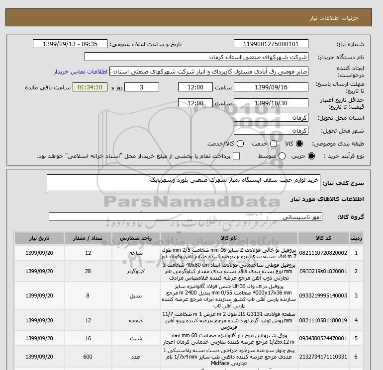Screen dimensions: 383x370
Task: Click unit شیت in row 5
Action: pos(136,339)
